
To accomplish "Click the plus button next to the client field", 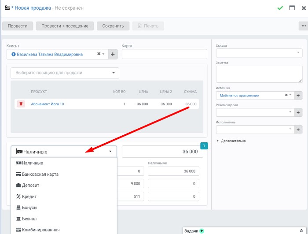I will [113, 54].
